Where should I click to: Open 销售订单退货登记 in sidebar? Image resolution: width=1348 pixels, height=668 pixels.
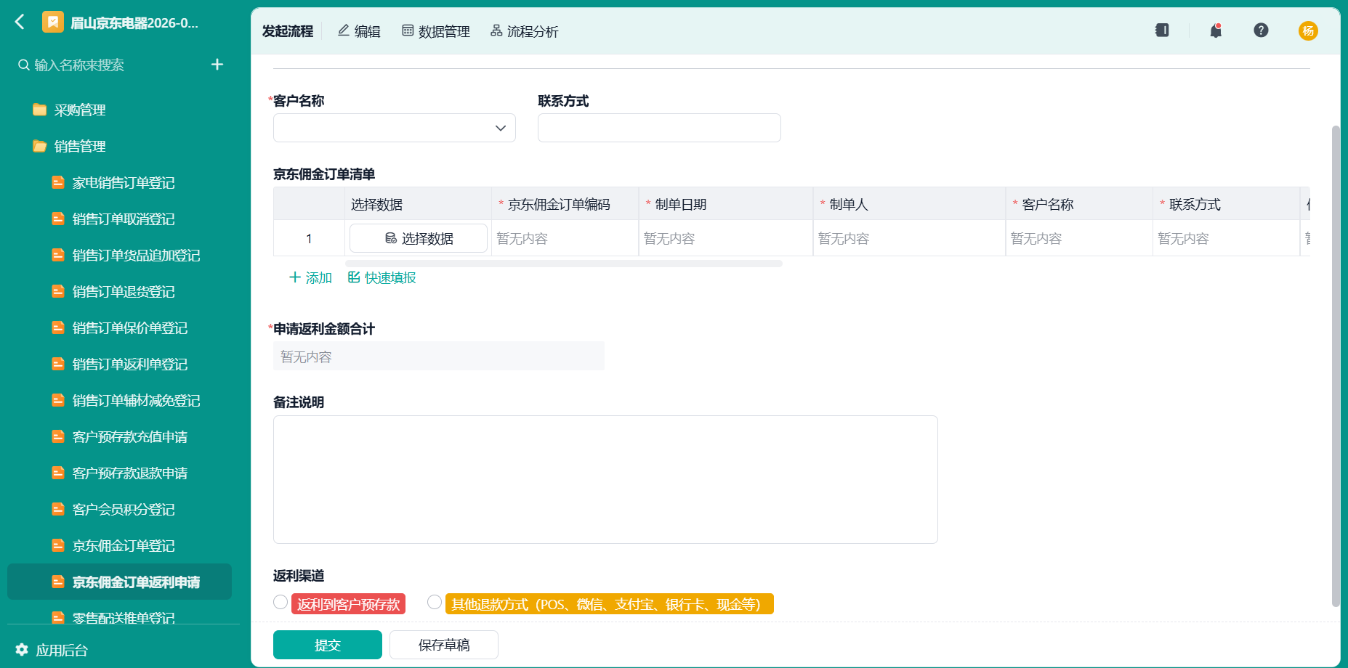pos(124,292)
